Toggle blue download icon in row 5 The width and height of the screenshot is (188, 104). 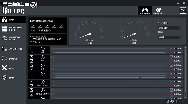(172, 82)
